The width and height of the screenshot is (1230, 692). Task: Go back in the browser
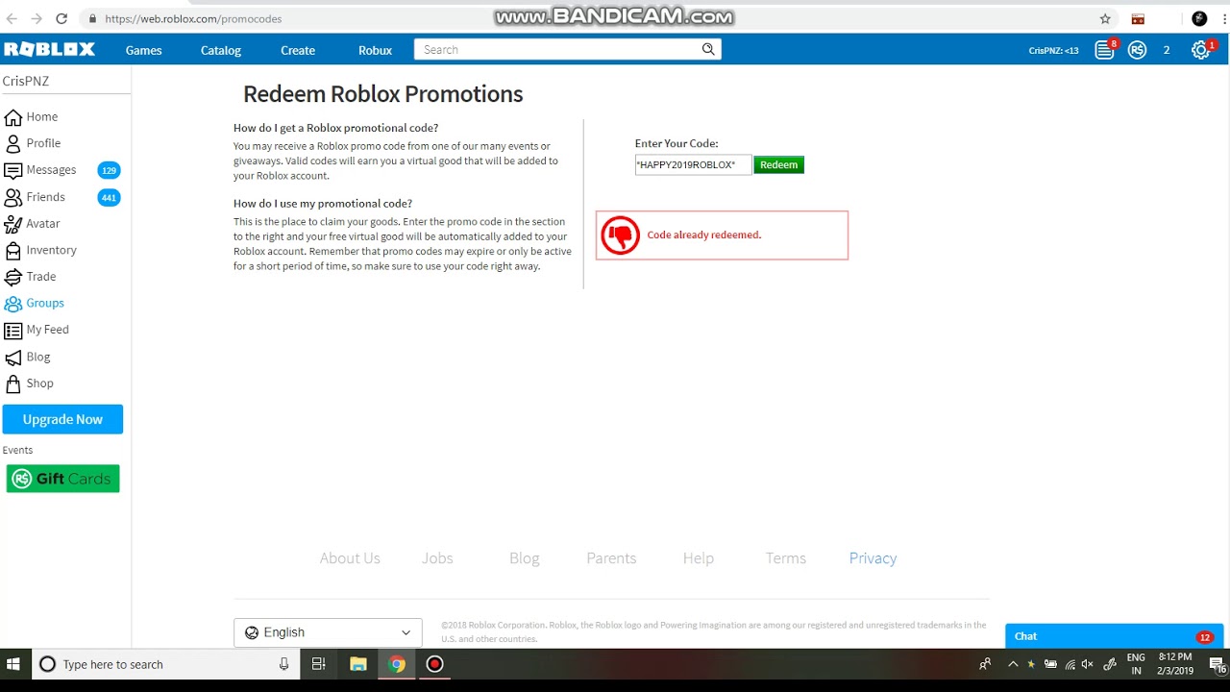tap(12, 18)
